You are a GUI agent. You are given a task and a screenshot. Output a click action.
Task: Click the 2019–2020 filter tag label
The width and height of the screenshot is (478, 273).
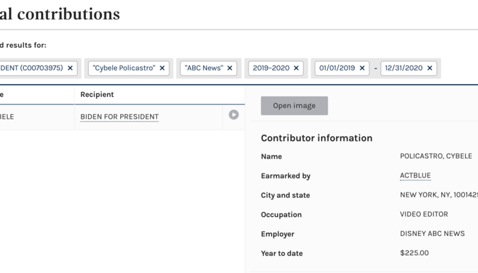pyautogui.click(x=270, y=68)
